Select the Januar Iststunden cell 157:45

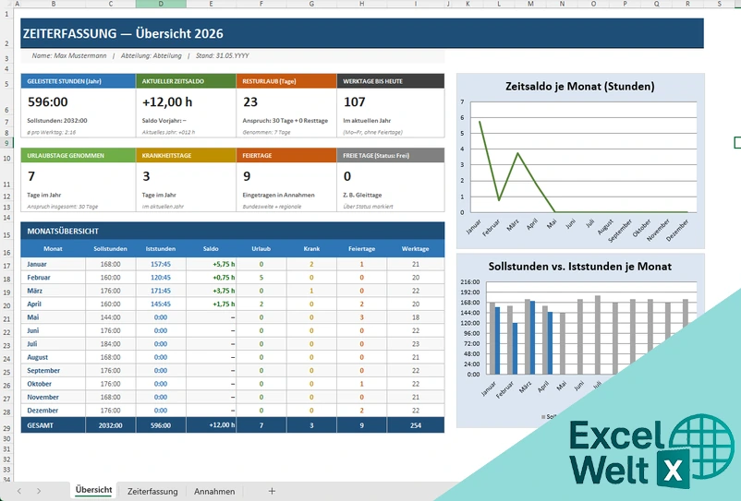click(161, 264)
